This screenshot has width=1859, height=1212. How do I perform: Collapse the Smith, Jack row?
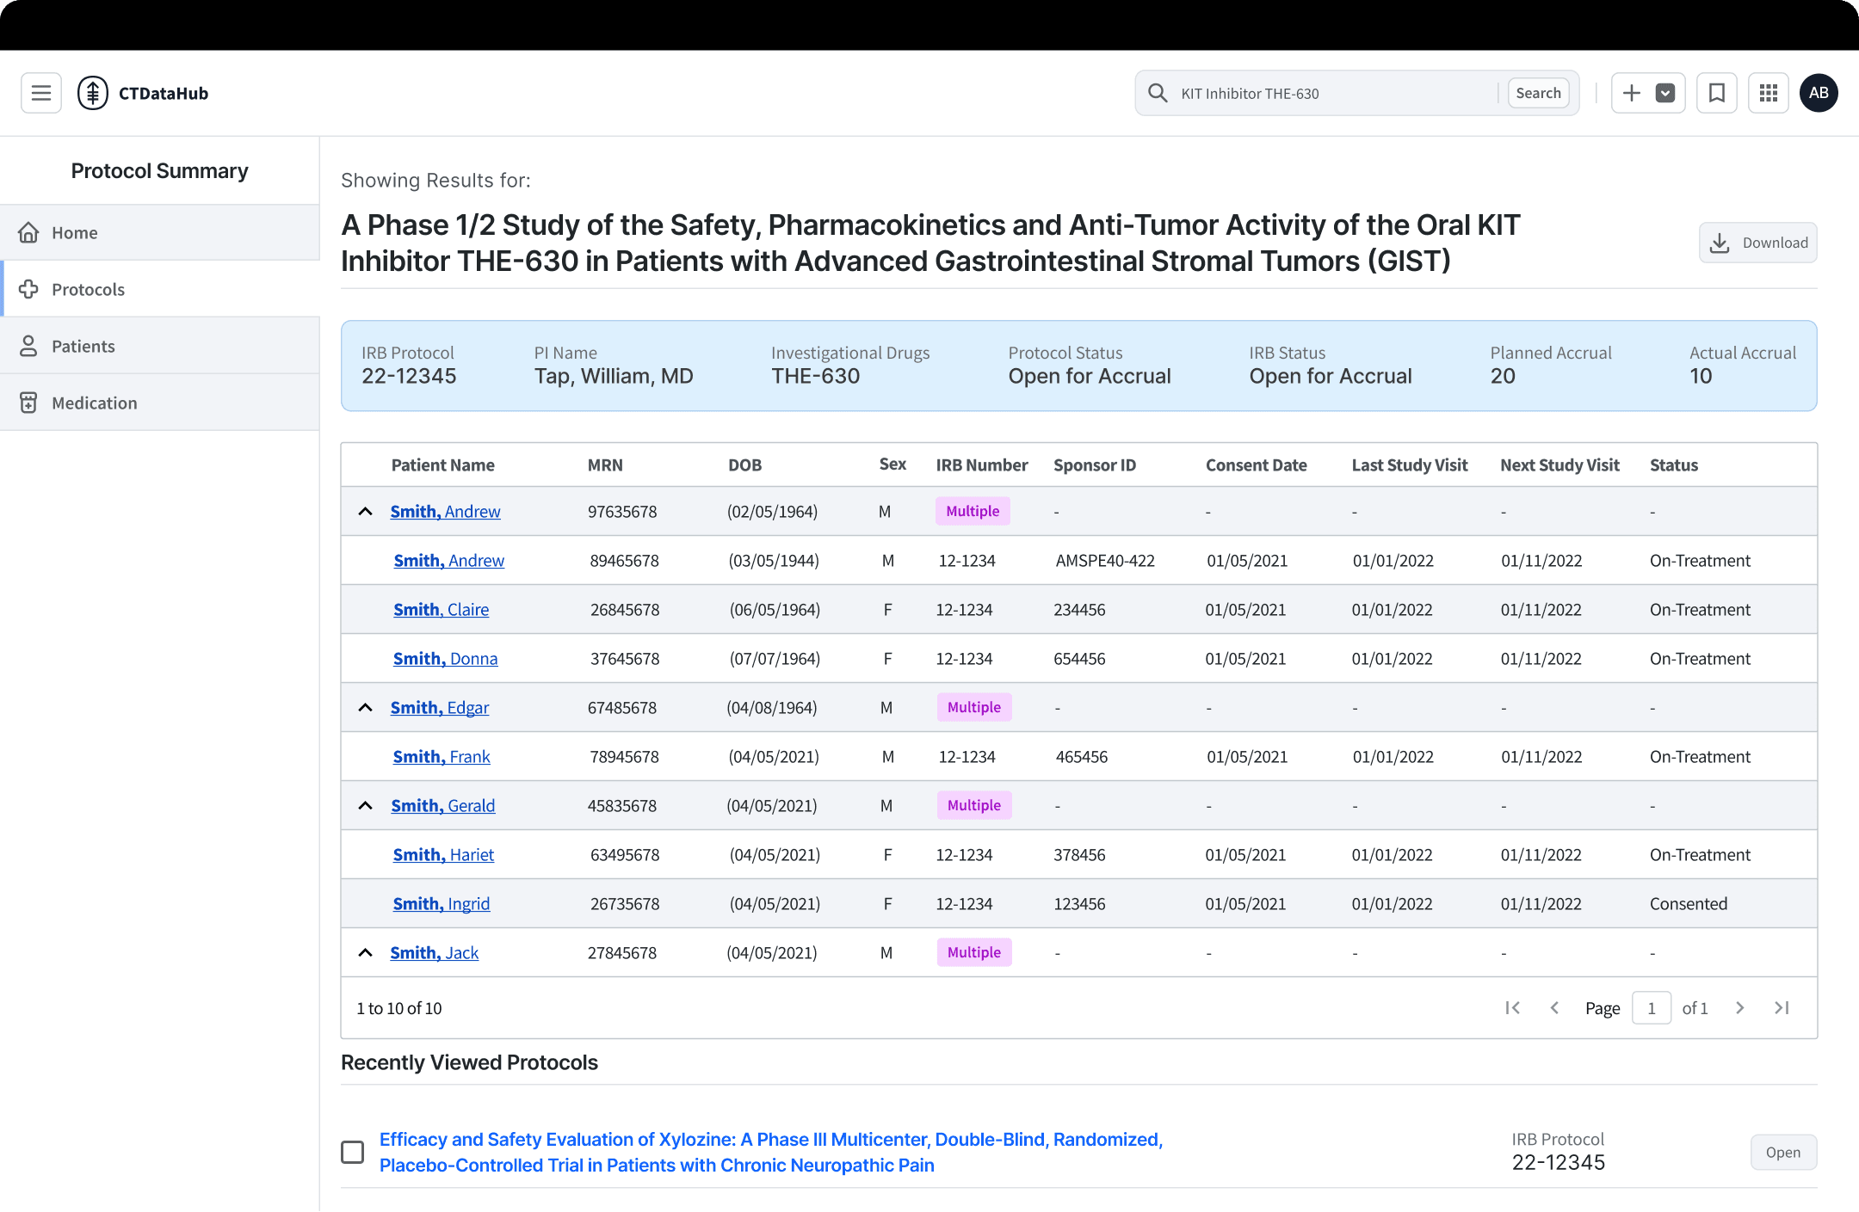tap(366, 953)
